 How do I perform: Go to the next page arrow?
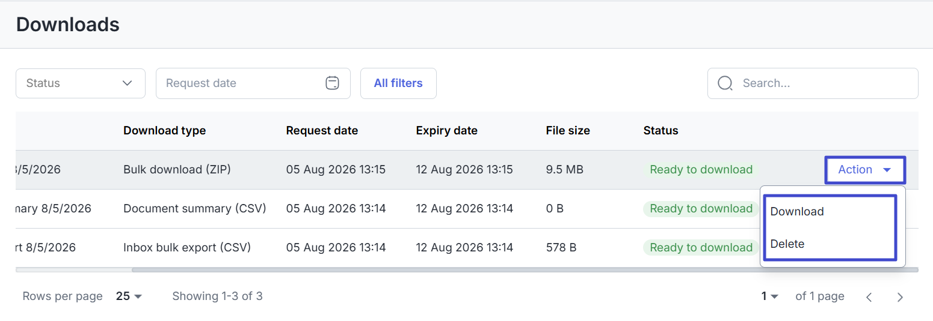[x=900, y=297]
